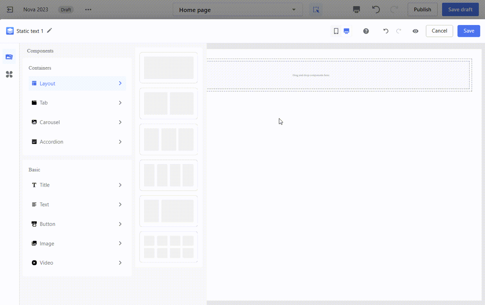The image size is (485, 305).
Task: Select the Text basic component
Action: tap(77, 204)
